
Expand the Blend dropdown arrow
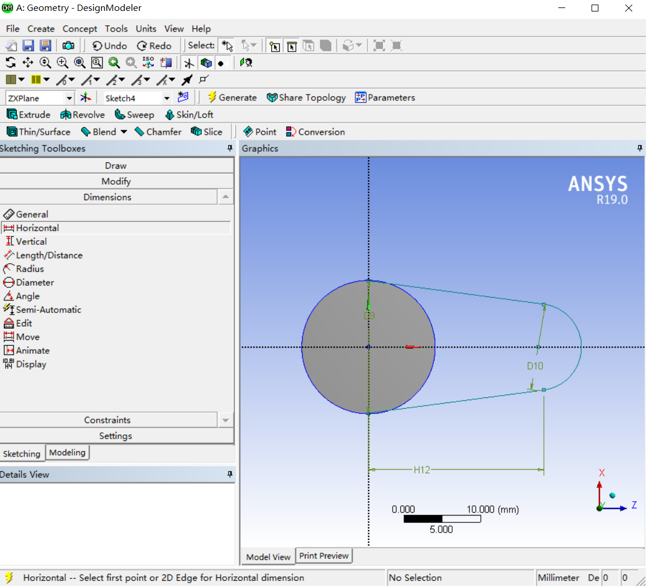[x=124, y=132]
